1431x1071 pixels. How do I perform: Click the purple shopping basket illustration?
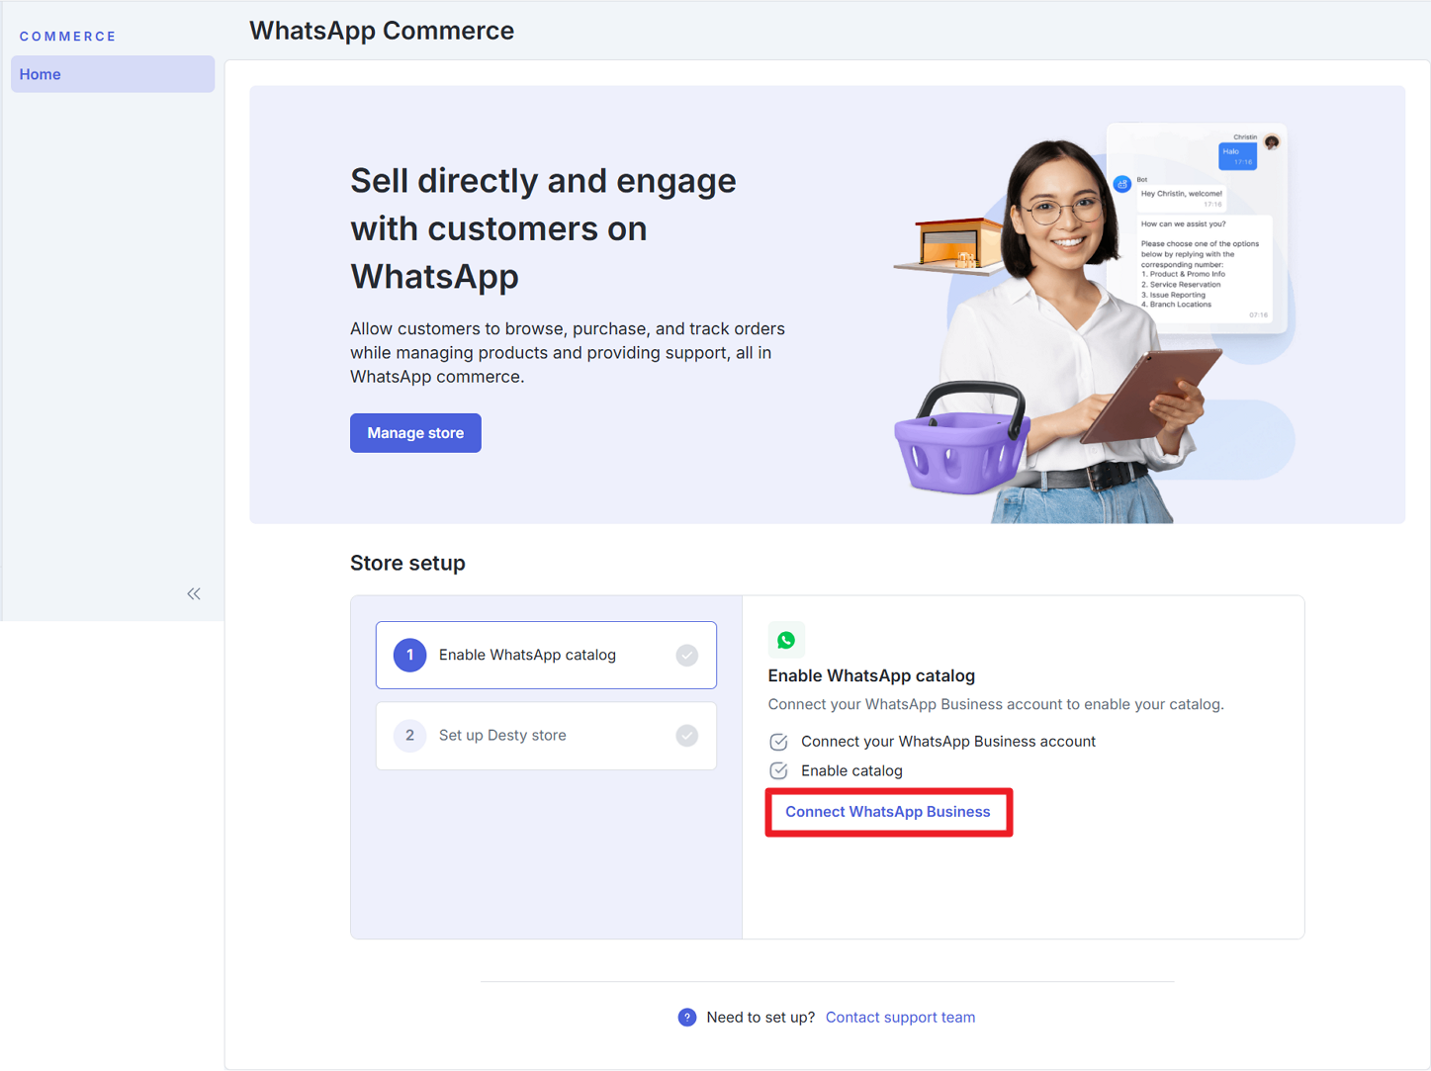(962, 438)
